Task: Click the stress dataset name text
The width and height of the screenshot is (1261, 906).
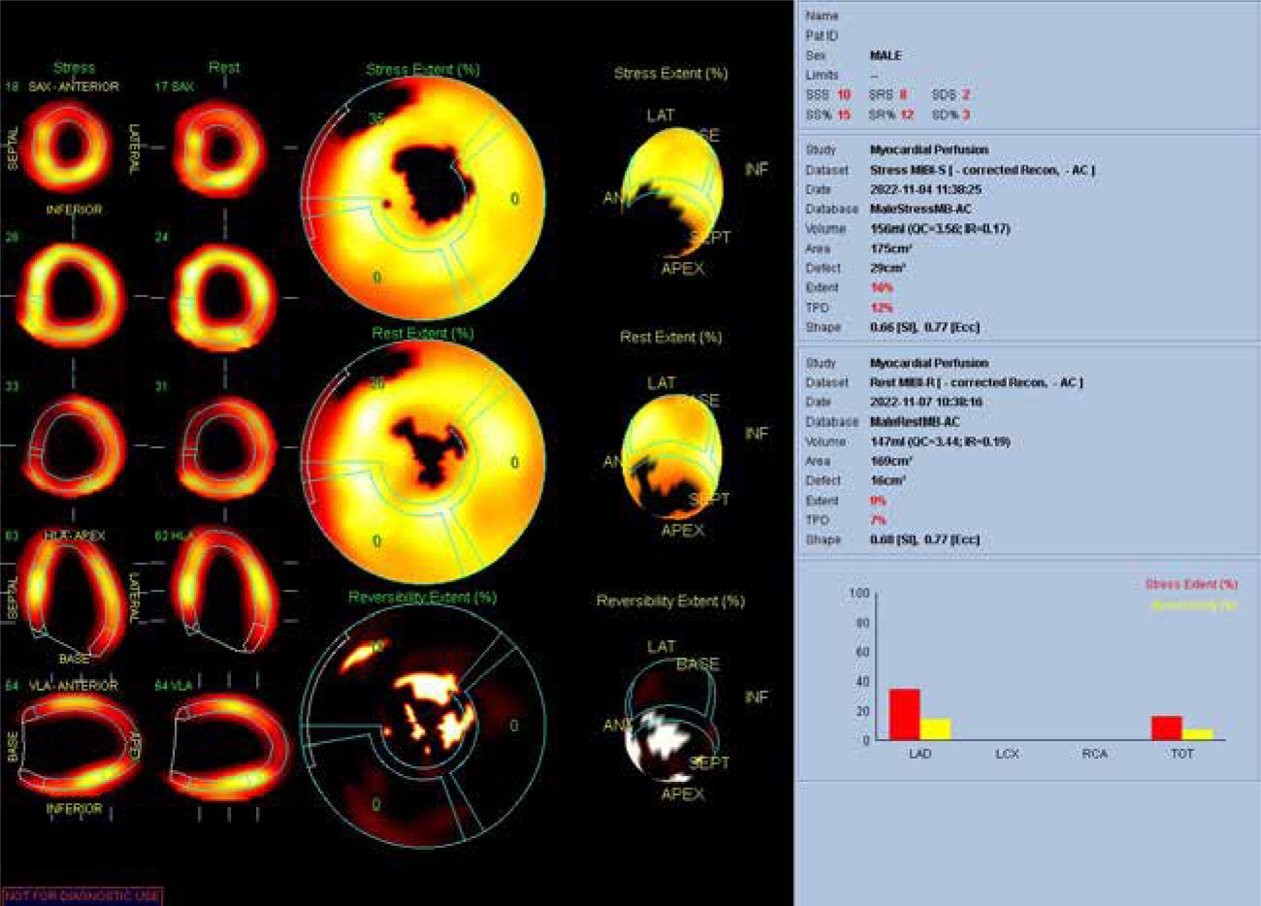Action: [x=981, y=169]
